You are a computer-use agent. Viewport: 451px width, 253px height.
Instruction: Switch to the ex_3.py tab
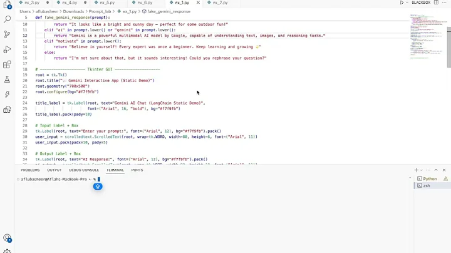click(32, 3)
